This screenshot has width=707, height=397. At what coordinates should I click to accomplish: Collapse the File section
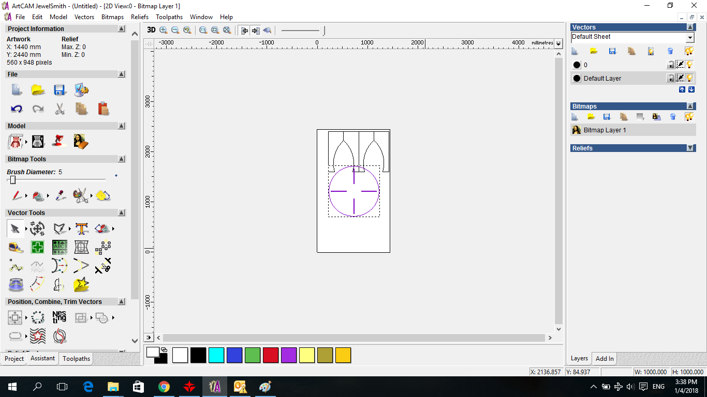pyautogui.click(x=122, y=74)
